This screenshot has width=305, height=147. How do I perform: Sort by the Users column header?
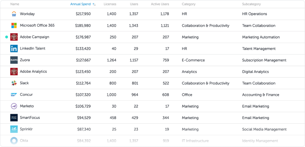tap(134, 4)
